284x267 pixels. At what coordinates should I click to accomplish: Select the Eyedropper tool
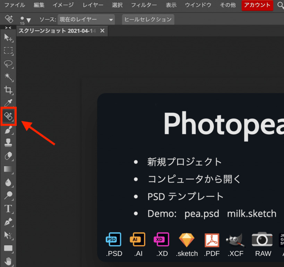[x=8, y=103]
